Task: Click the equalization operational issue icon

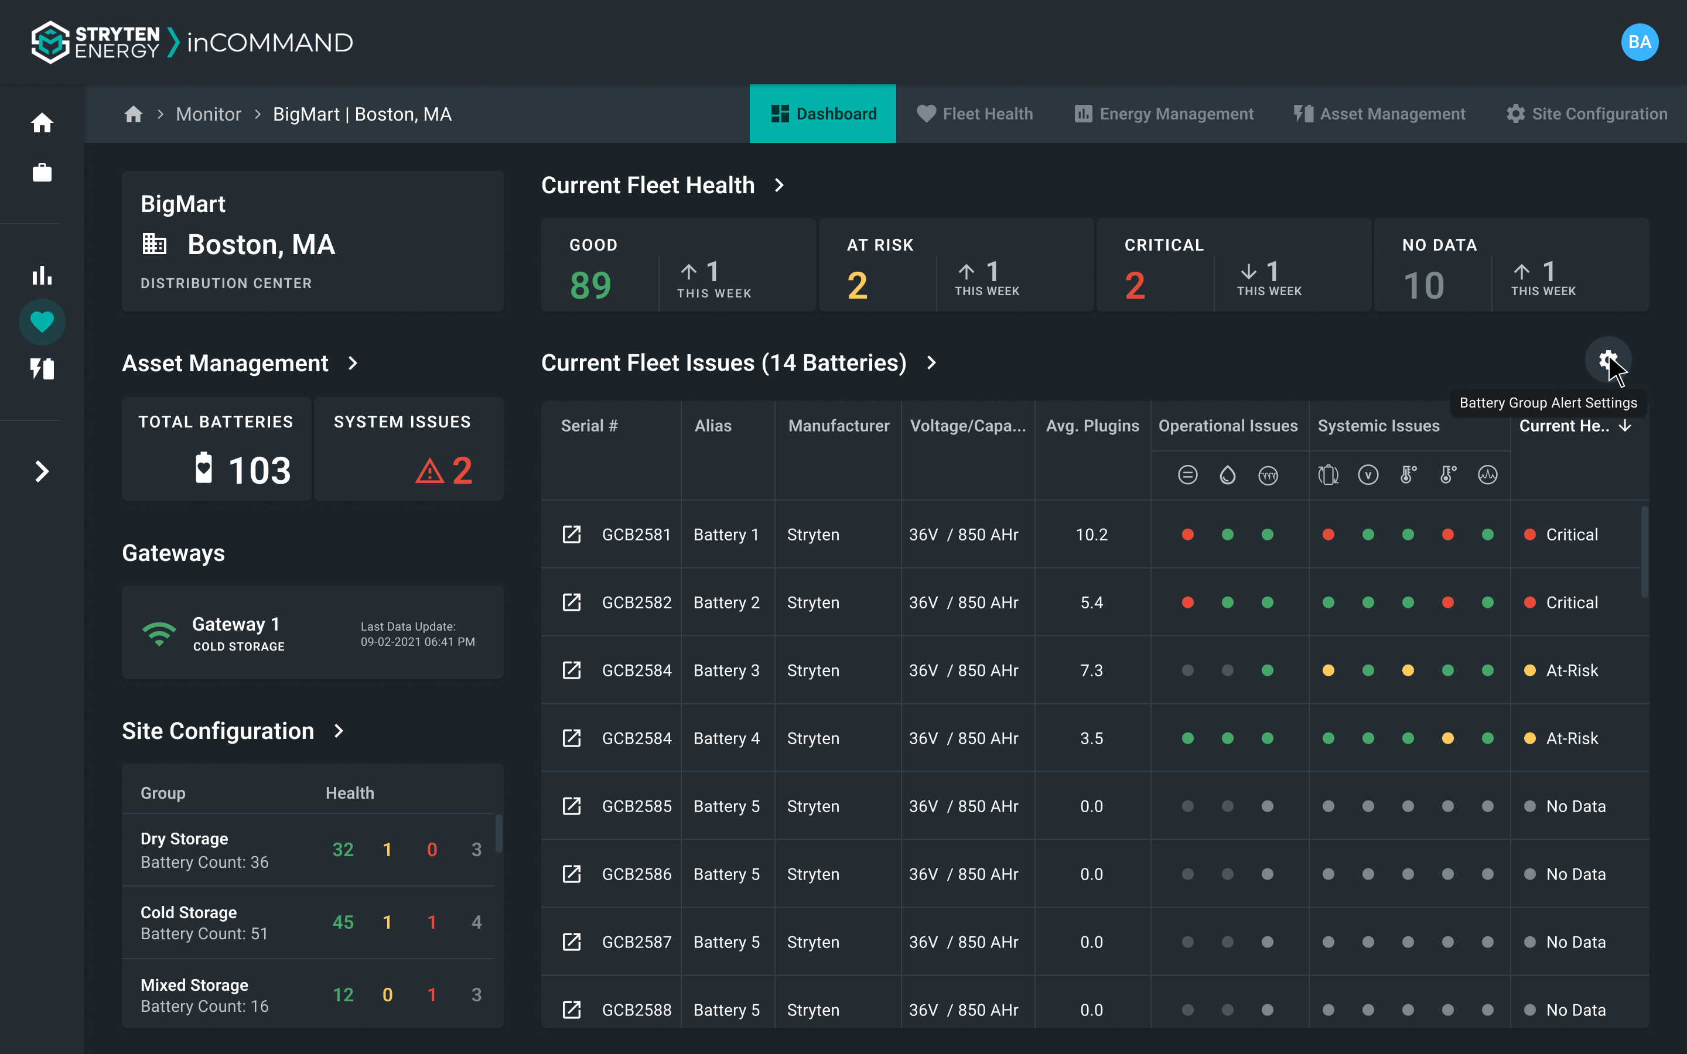Action: (1188, 475)
